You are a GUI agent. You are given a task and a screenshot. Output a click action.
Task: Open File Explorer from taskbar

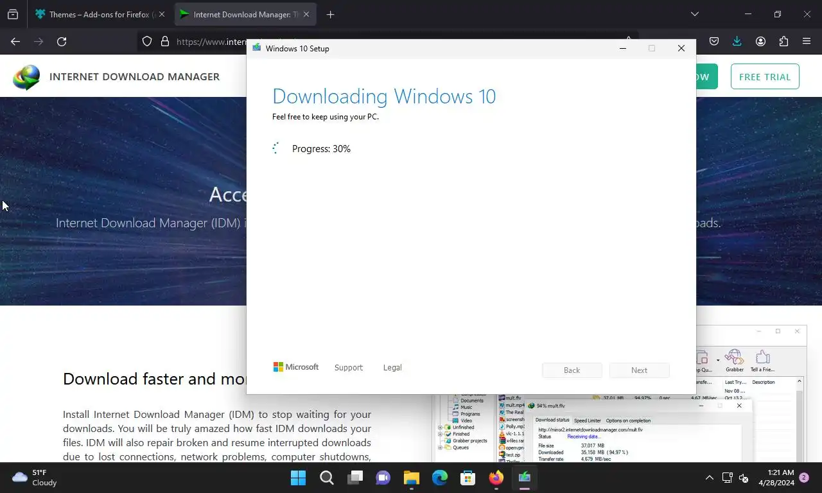tap(412, 478)
